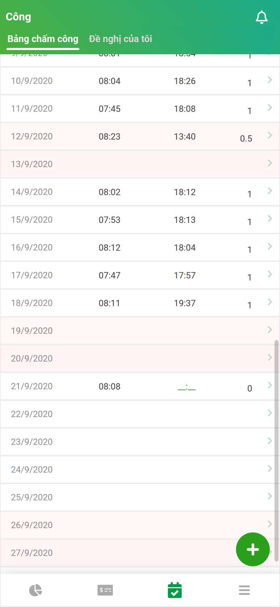Expand the 12/9/2020 row chevron
The image size is (280, 607).
point(269,136)
